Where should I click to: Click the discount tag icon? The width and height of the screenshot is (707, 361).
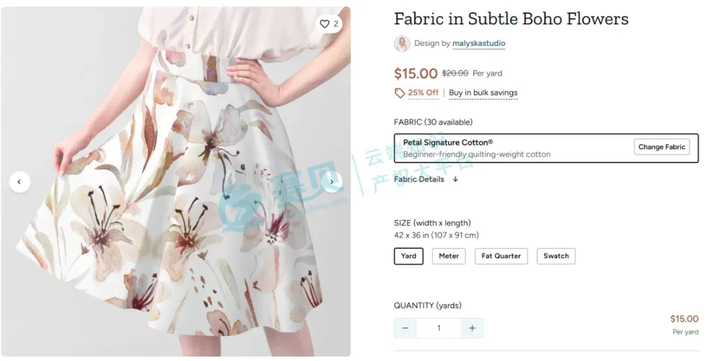click(x=399, y=93)
